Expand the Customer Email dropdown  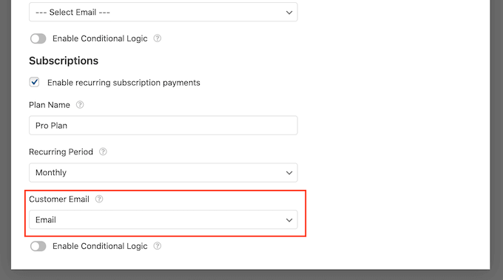tap(163, 219)
